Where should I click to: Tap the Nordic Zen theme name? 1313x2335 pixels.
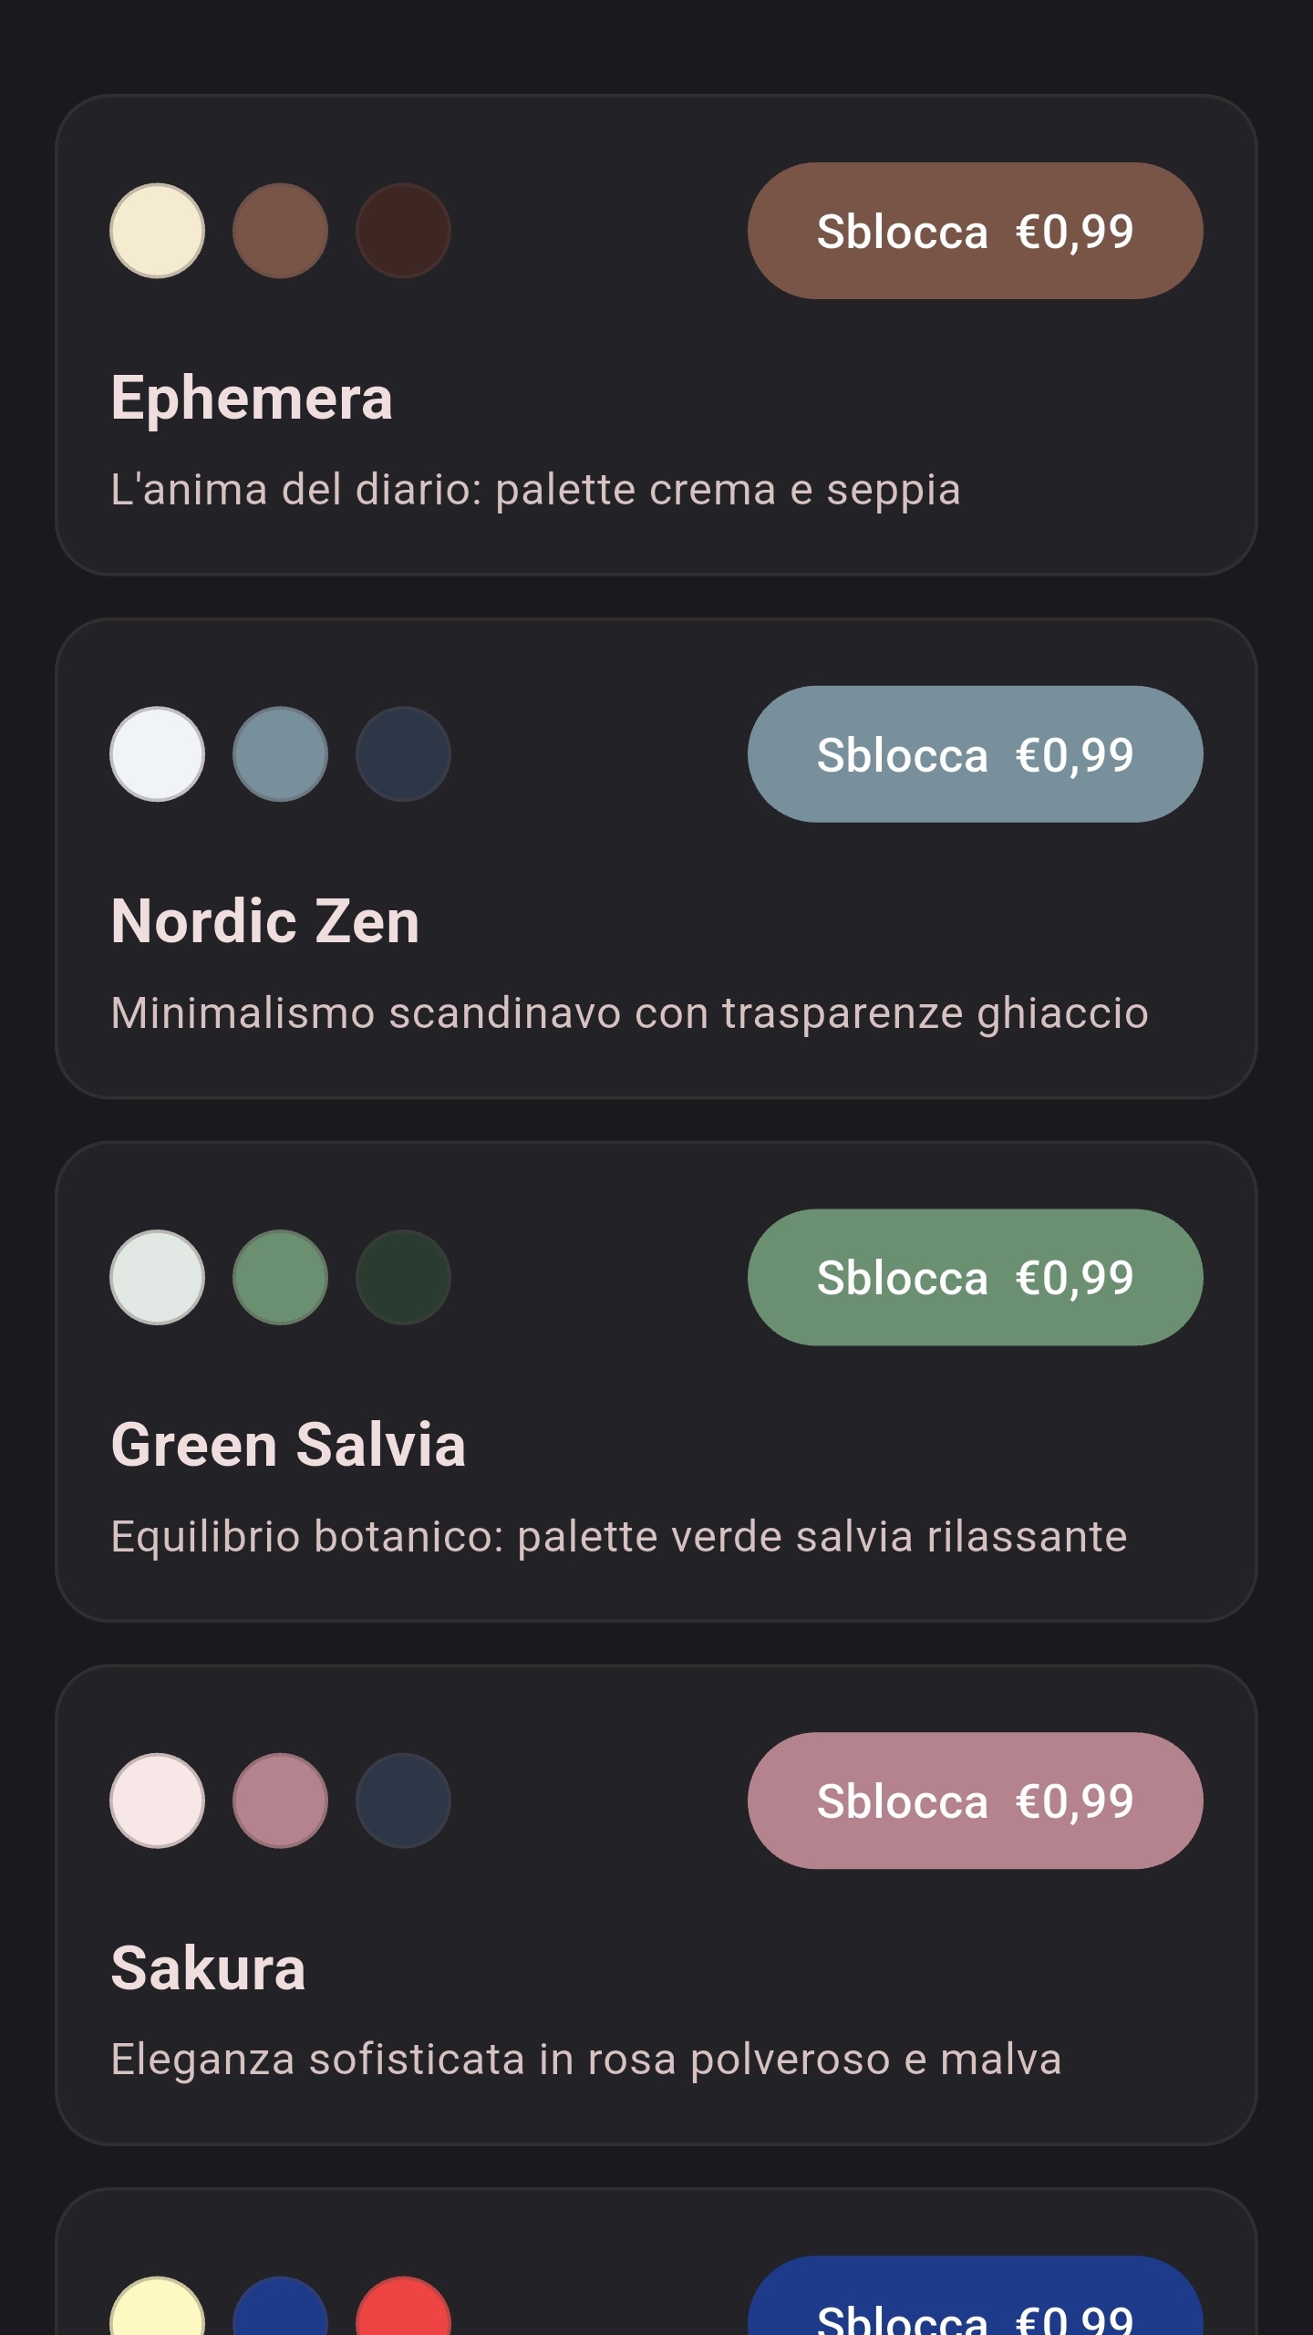click(264, 921)
